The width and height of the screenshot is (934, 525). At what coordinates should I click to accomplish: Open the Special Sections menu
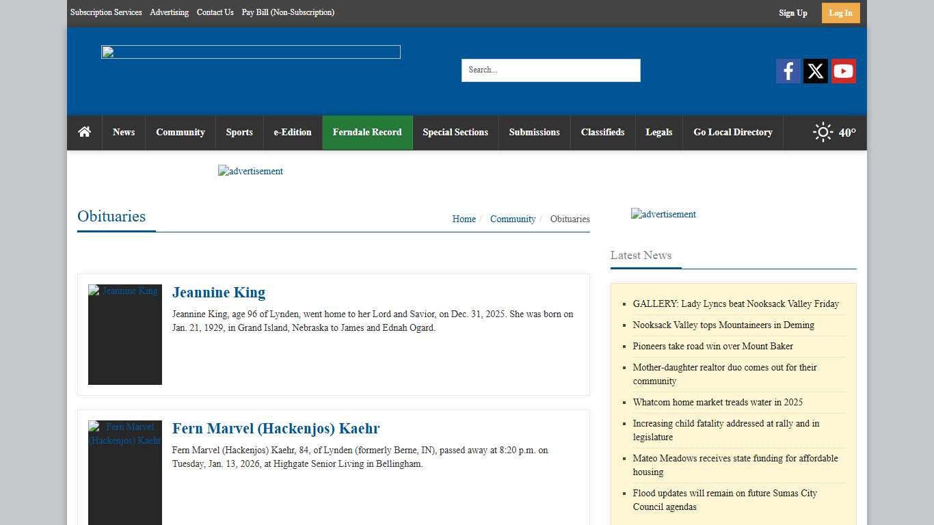455,133
